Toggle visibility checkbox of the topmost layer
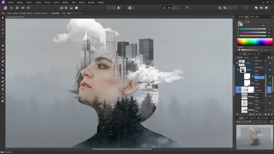 (270, 63)
